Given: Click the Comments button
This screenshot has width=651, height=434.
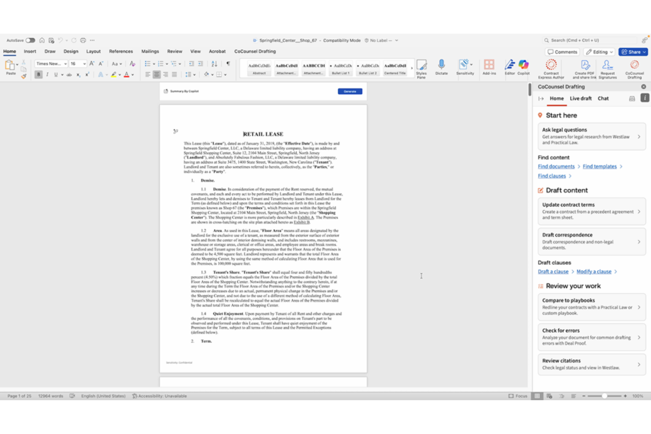Looking at the screenshot, I should coord(563,52).
